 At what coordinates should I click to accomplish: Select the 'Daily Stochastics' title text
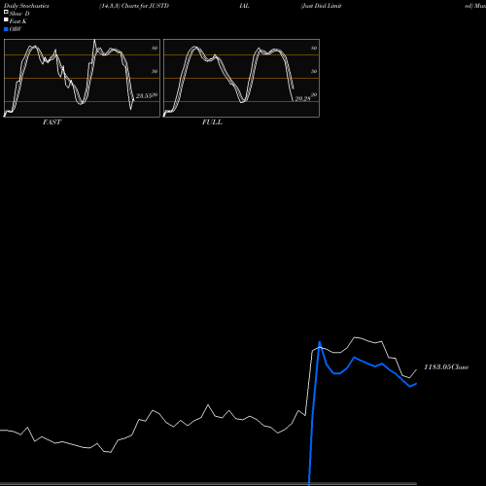tap(26, 6)
